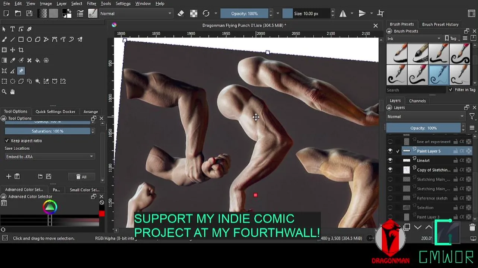Hide the Copy of Sketching layer
Screen dimensions: 478x268
click(390, 170)
